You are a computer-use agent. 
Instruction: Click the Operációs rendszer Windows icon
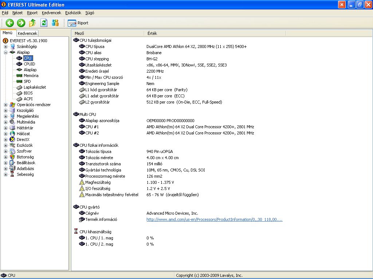(x=12, y=105)
